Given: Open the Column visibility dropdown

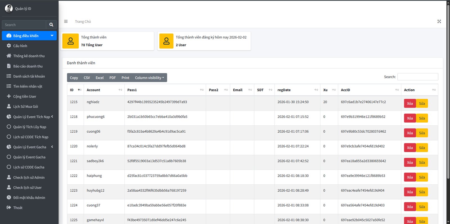Looking at the screenshot, I should (149, 78).
